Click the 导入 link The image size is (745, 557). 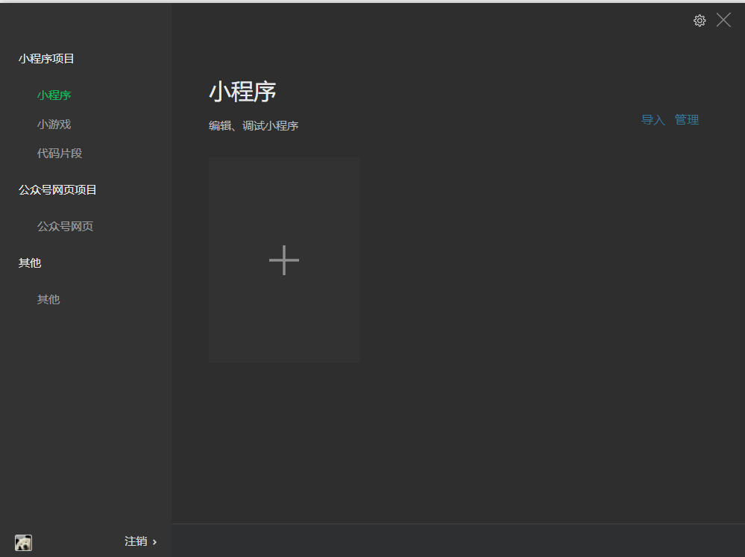coord(653,120)
